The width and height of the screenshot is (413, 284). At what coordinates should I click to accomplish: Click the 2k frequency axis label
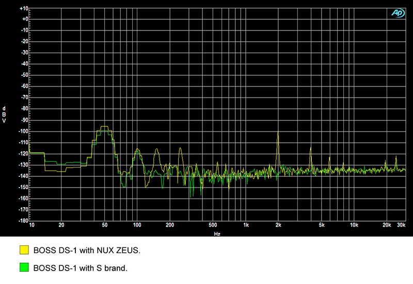(x=278, y=225)
